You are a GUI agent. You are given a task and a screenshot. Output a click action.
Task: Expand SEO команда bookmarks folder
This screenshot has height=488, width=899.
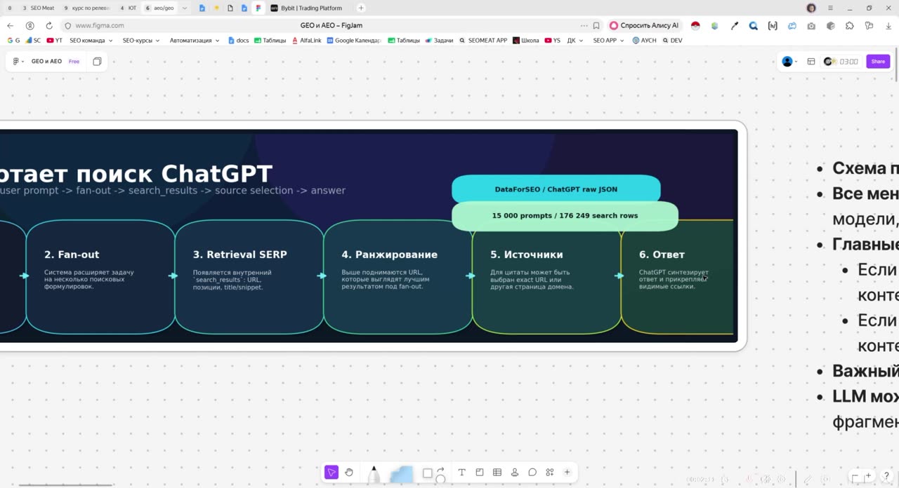[x=91, y=41]
